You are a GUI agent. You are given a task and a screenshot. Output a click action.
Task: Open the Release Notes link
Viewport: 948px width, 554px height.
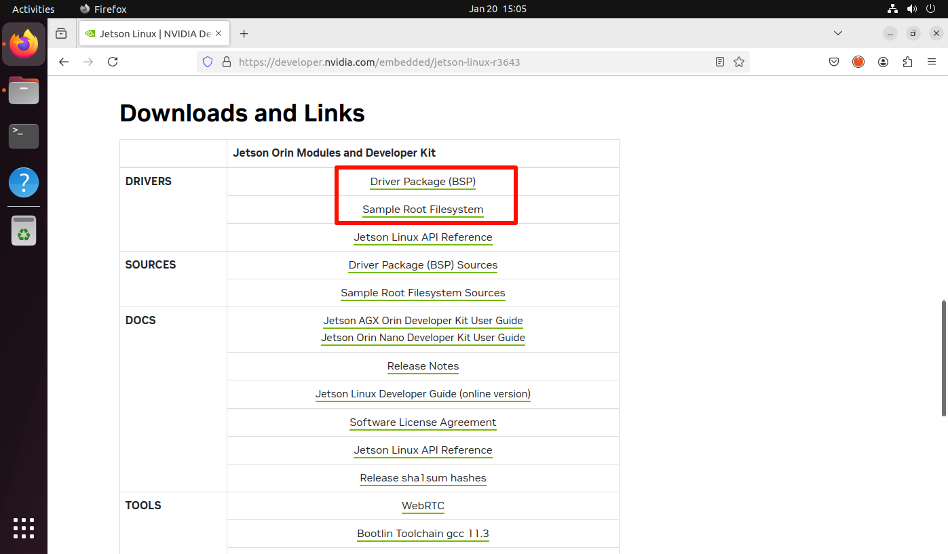(423, 366)
